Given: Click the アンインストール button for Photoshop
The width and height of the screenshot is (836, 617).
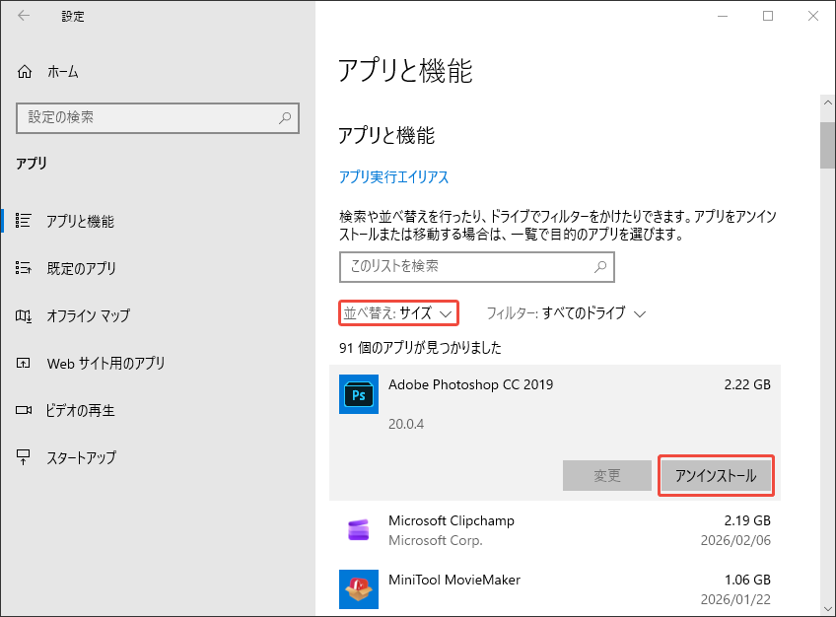Looking at the screenshot, I should 716,475.
